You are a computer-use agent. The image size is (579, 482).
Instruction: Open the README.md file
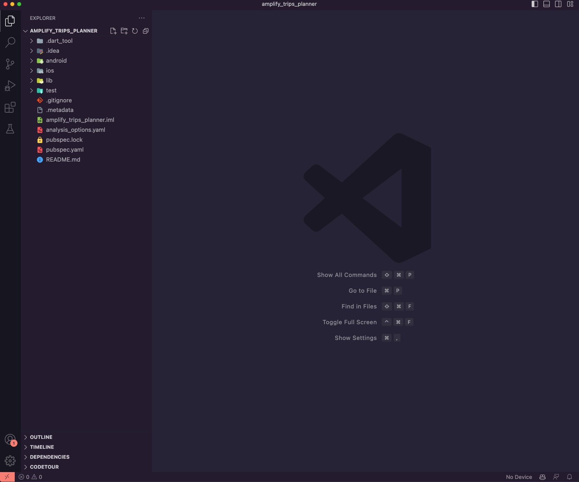pos(86,160)
